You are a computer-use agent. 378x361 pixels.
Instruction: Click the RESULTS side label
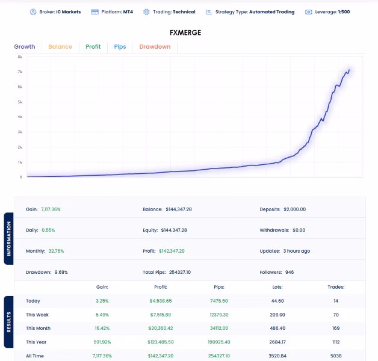click(8, 322)
